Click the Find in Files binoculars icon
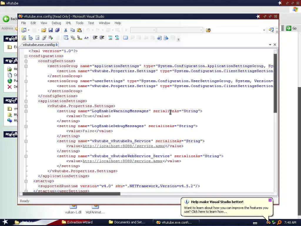 208,30
